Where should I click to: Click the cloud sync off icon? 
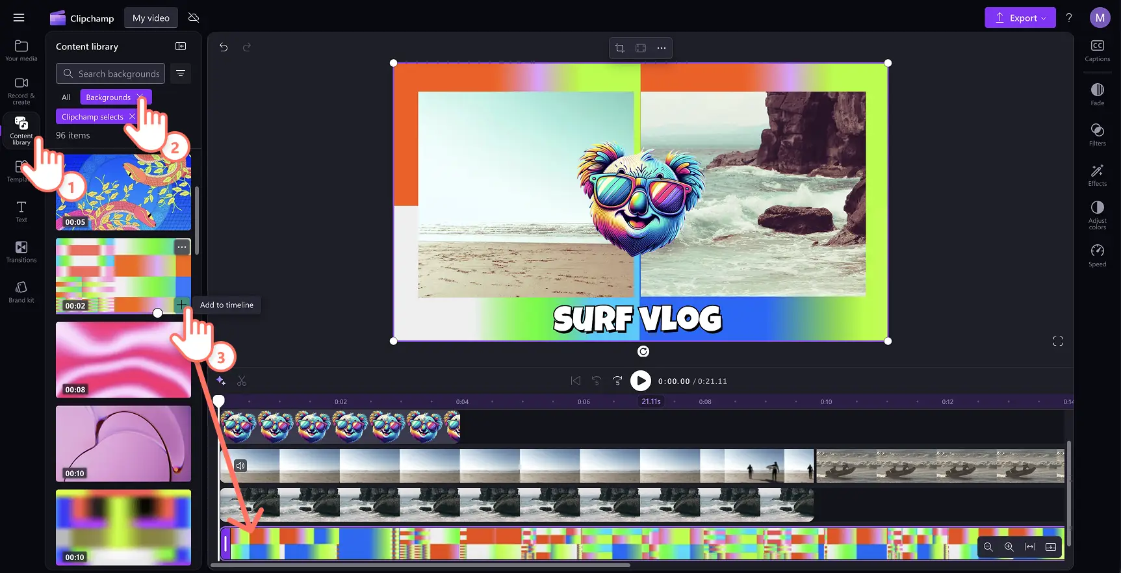click(x=194, y=18)
